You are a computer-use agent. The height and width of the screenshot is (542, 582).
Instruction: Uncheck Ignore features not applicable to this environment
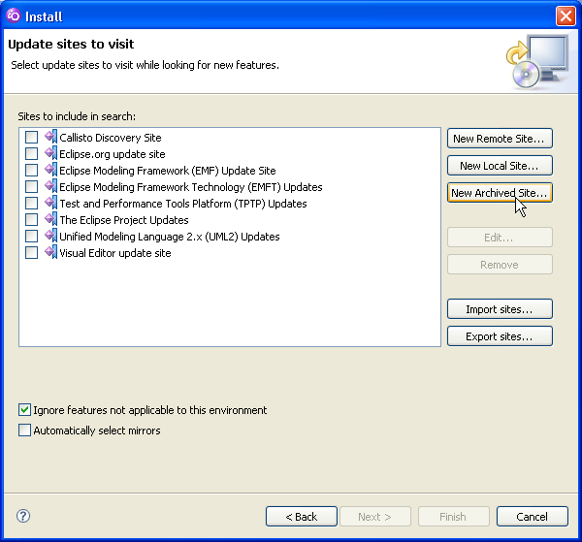coord(24,410)
